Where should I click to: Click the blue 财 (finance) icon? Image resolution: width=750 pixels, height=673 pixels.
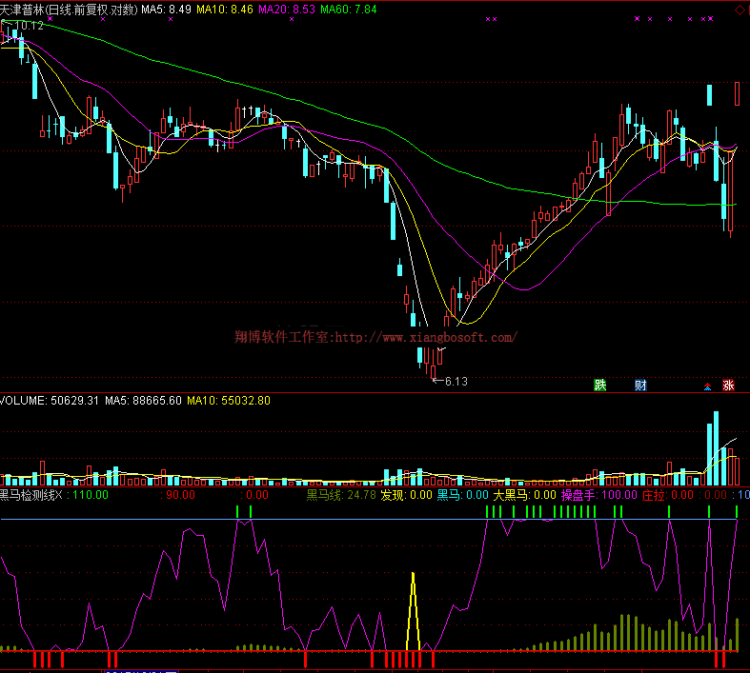(x=640, y=386)
